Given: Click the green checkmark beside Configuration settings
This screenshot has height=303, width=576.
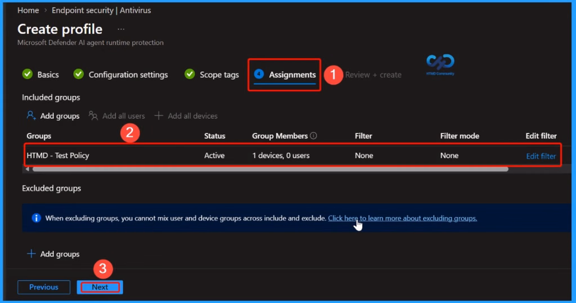Looking at the screenshot, I should [x=78, y=74].
